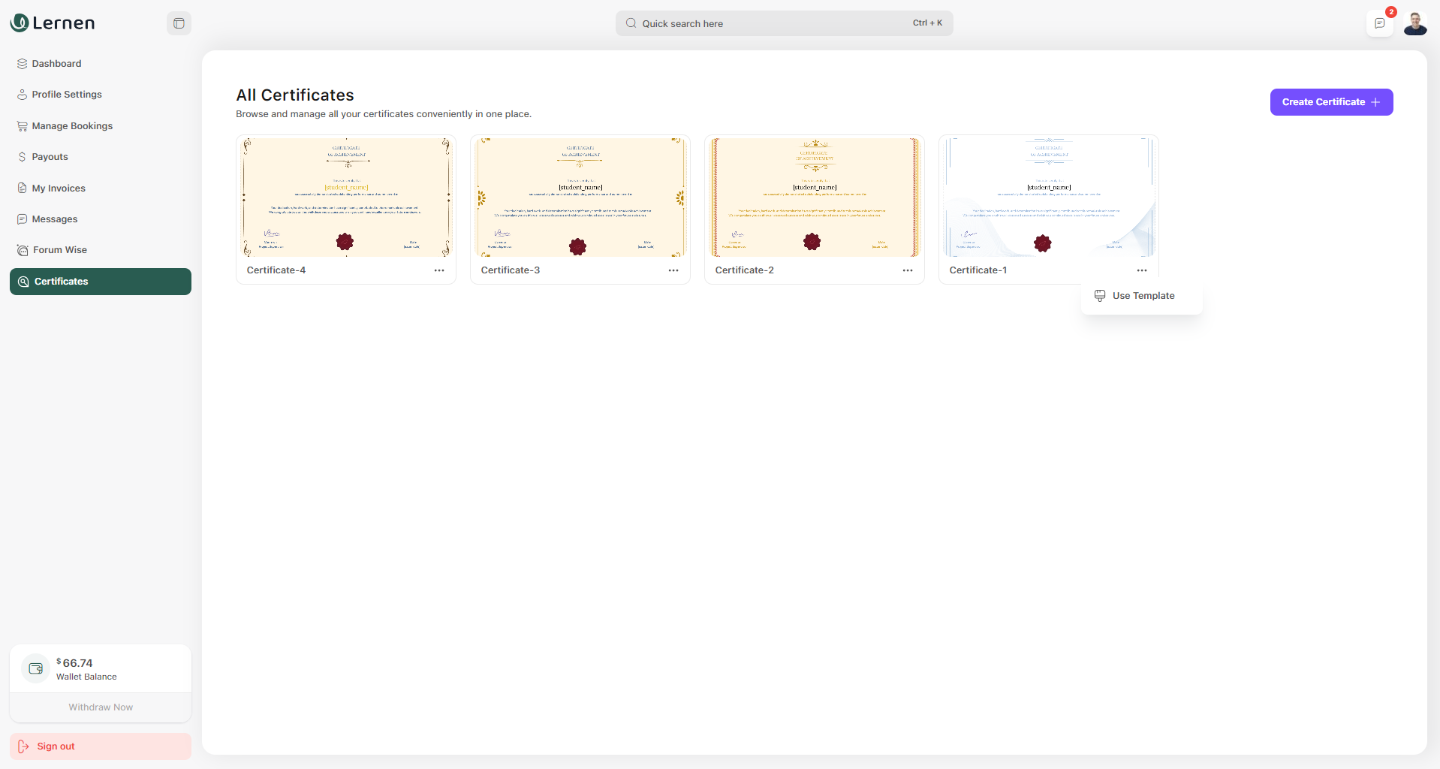
Task: Click the search magnifier icon
Action: (631, 23)
